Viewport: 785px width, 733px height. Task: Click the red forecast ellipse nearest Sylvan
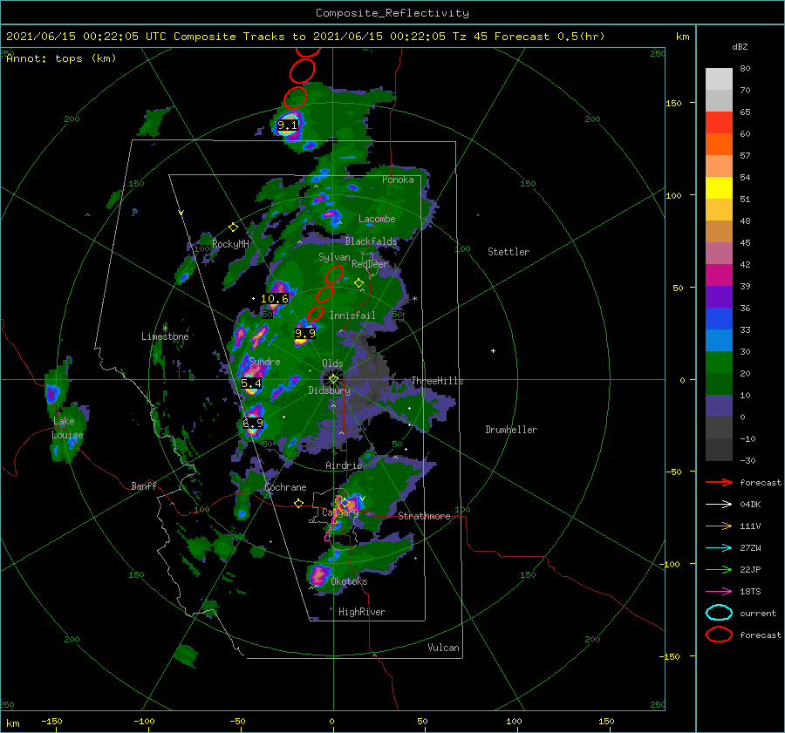[x=334, y=275]
